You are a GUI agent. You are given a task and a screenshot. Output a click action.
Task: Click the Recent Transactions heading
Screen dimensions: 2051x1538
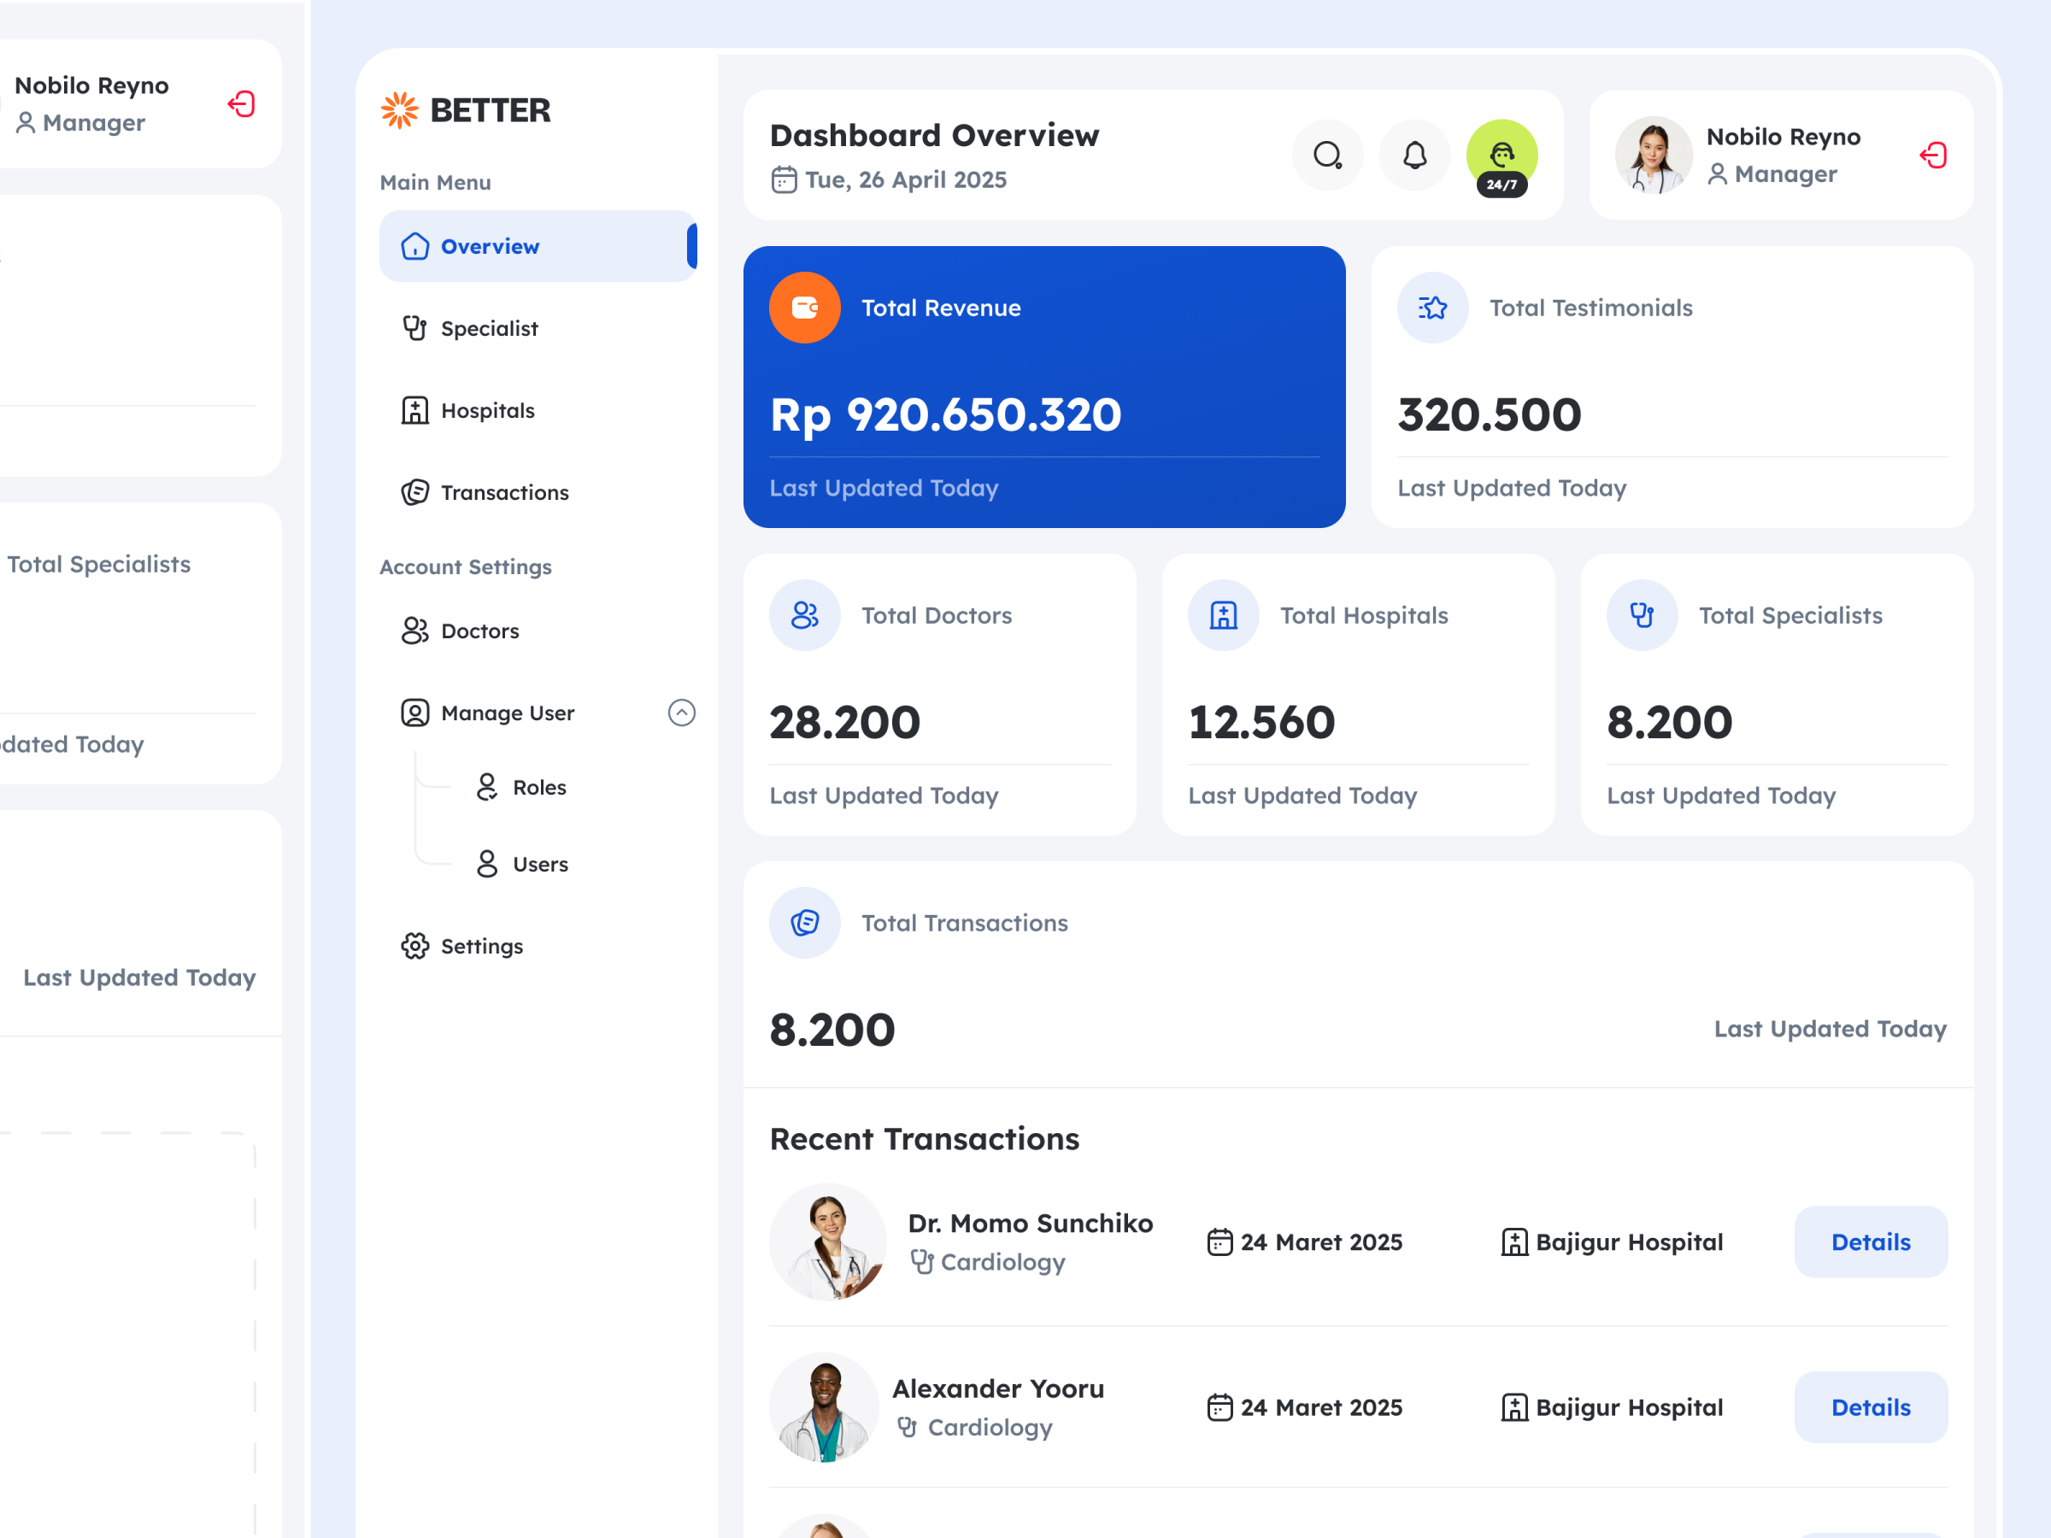924,1138
